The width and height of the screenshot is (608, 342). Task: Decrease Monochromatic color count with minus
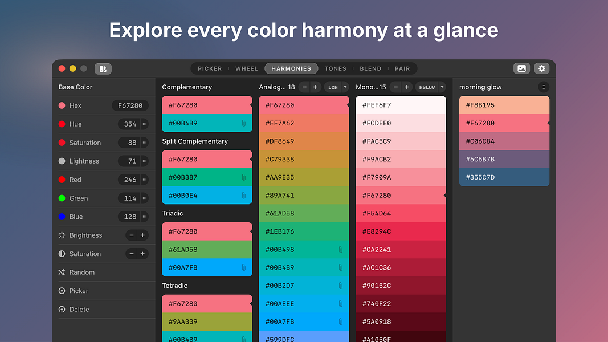(395, 87)
